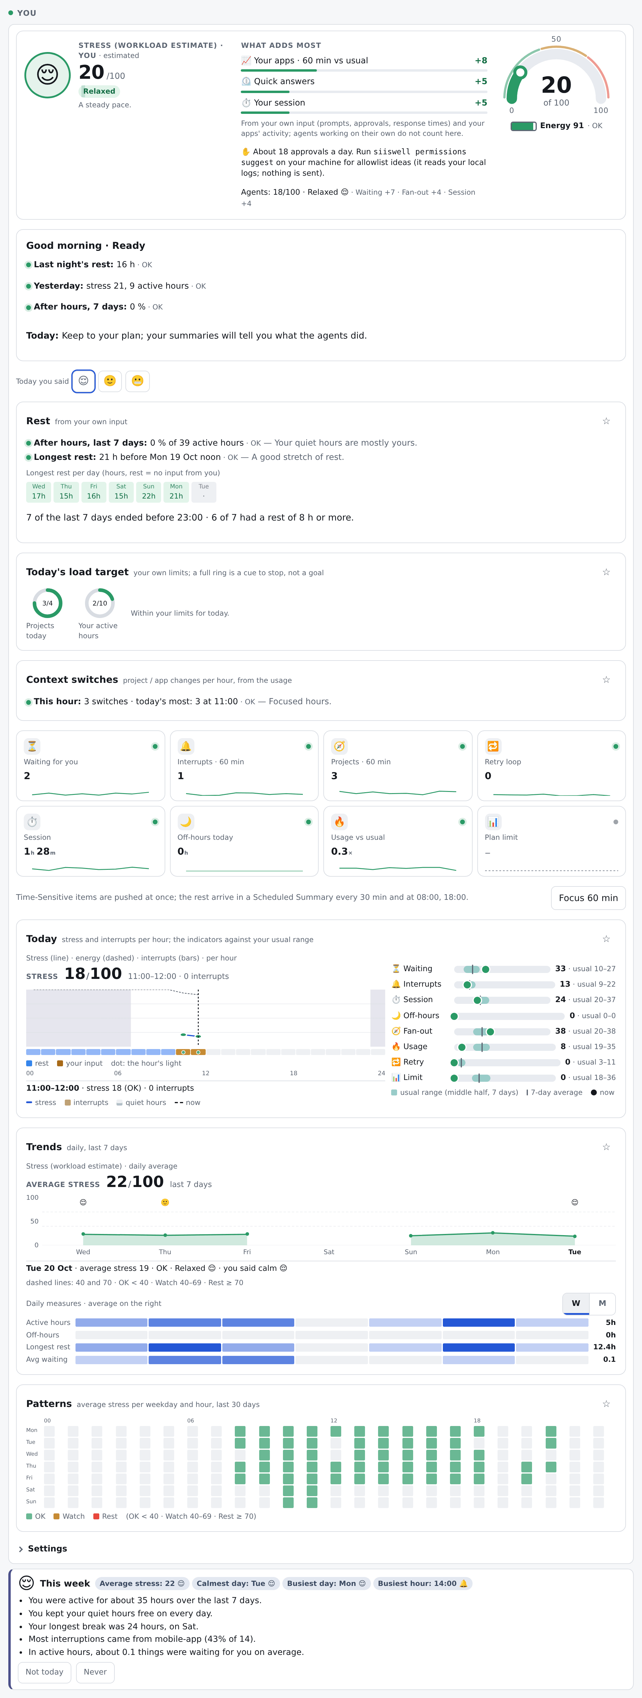The height and width of the screenshot is (1698, 642).
Task: Click the relaxed face stress badge circle
Action: click(48, 75)
